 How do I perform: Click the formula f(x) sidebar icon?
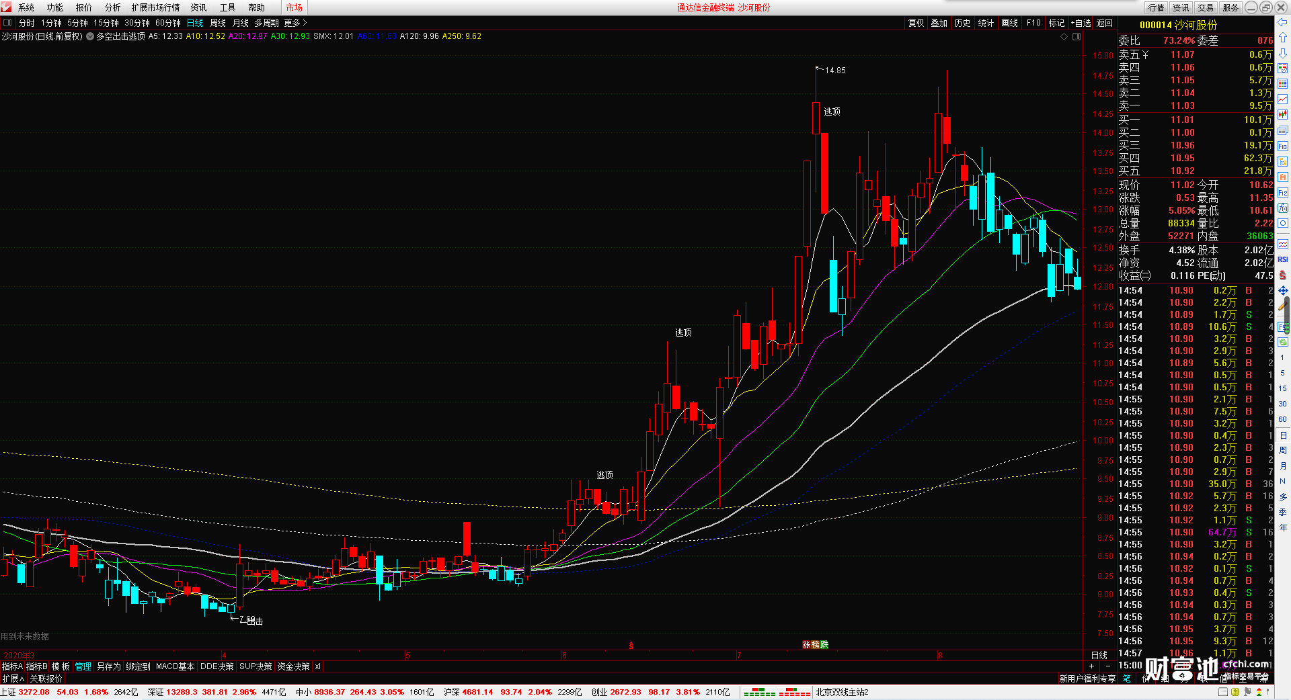click(1282, 208)
